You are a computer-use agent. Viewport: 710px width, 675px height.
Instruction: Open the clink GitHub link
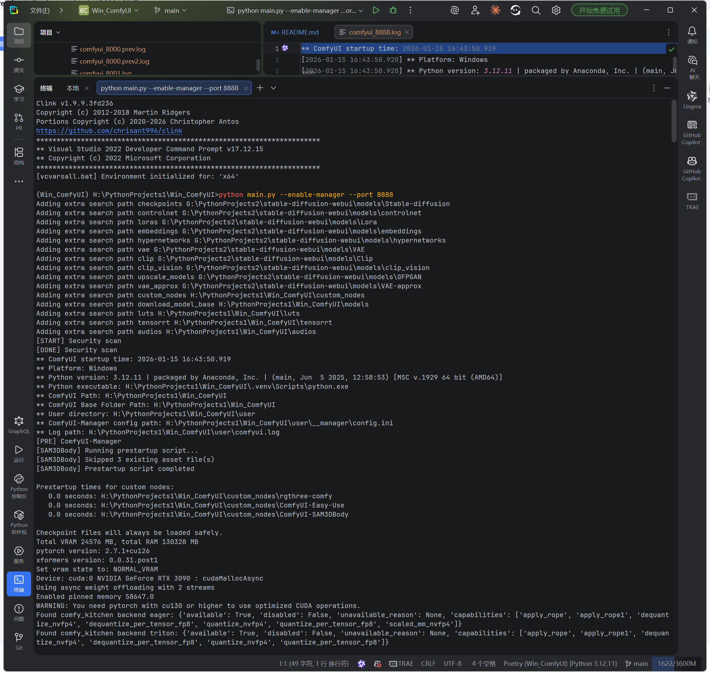point(109,131)
